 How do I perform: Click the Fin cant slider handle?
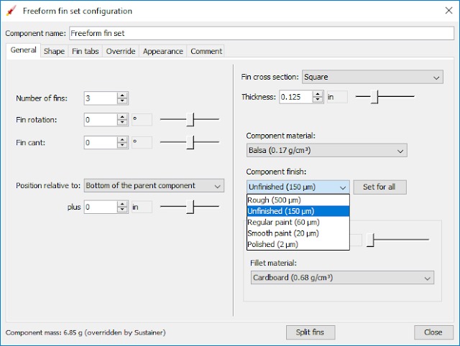click(x=190, y=142)
